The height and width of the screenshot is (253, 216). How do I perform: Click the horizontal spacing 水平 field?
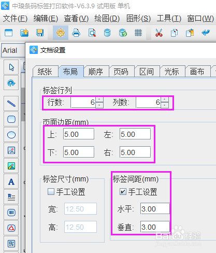[x=155, y=209]
